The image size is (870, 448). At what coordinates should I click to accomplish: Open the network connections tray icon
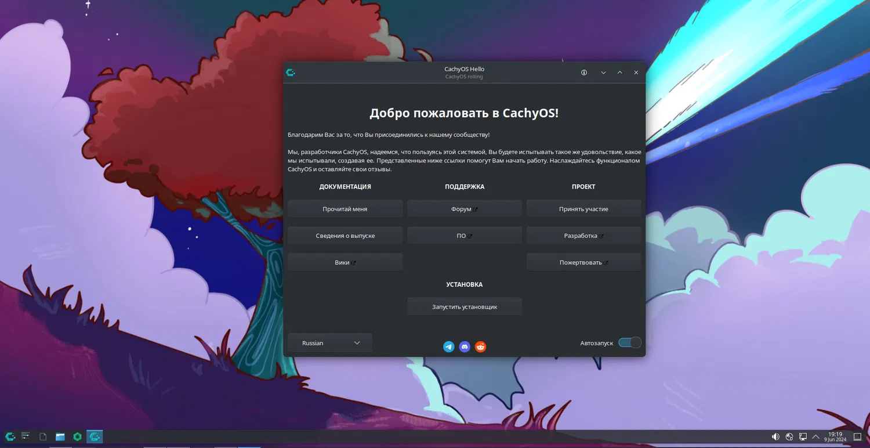[x=803, y=436]
